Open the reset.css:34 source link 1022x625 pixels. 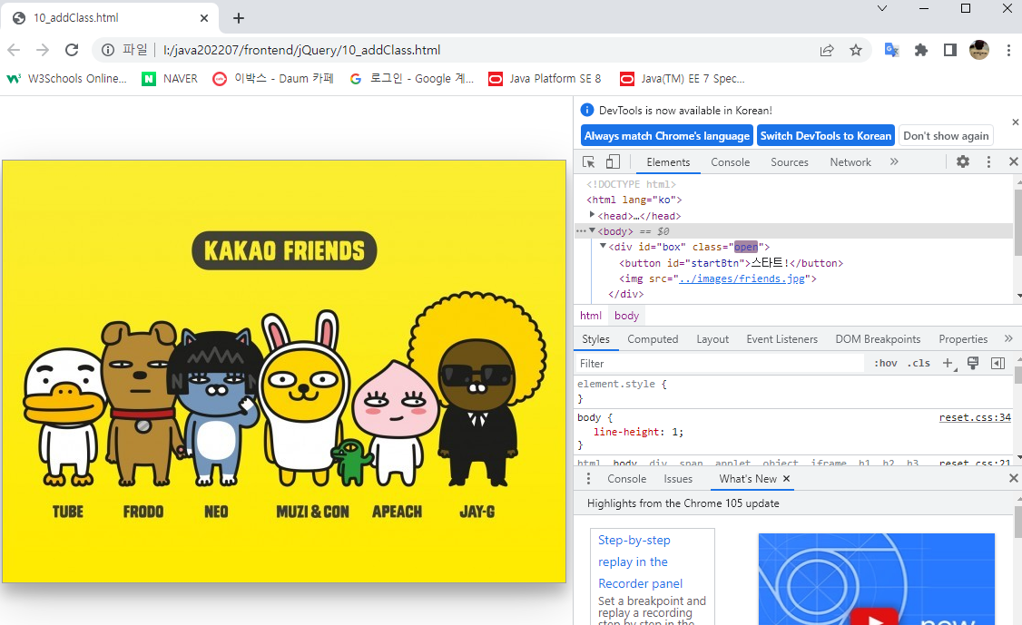975,417
